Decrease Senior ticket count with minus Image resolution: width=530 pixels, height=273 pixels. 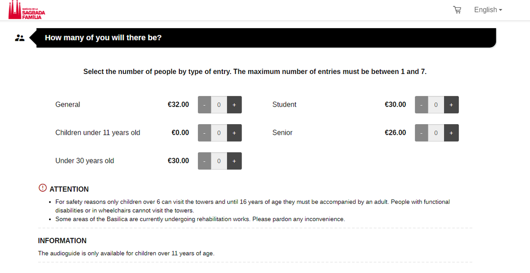[x=421, y=133]
